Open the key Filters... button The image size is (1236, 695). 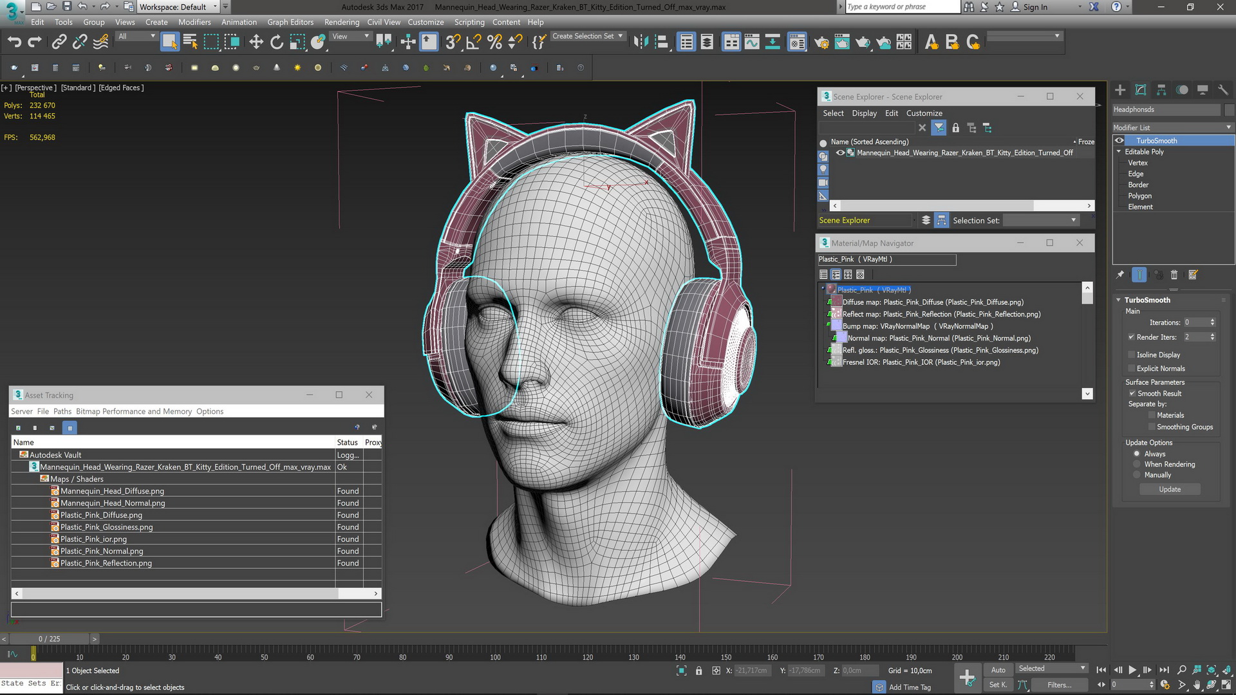point(1060,685)
